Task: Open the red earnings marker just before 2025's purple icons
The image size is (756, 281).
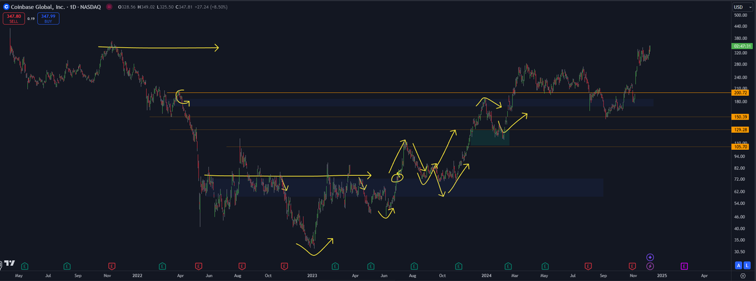Action: (x=632, y=266)
